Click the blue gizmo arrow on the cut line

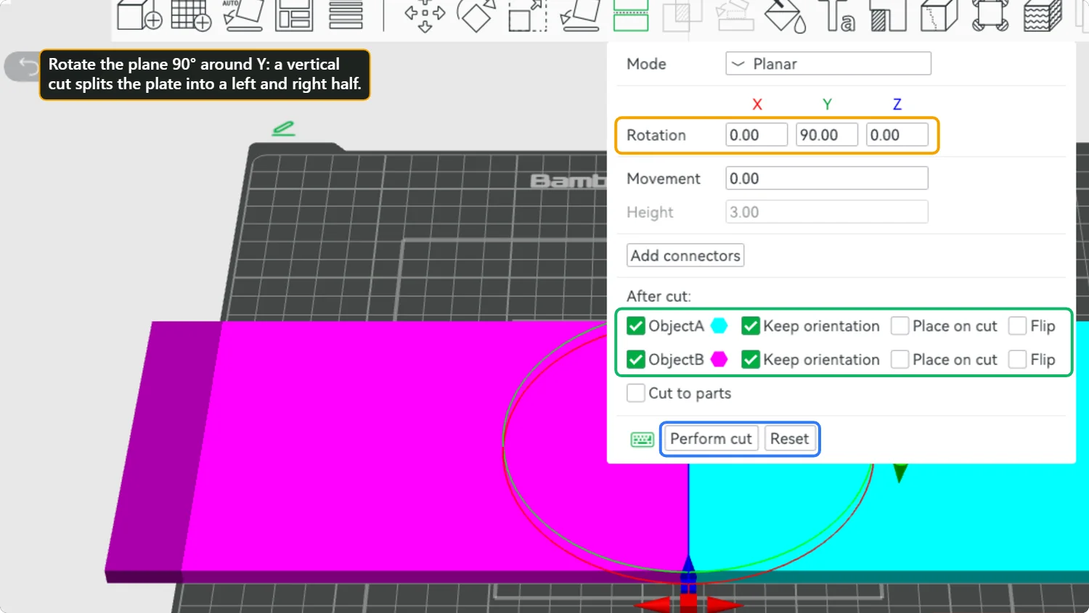click(688, 567)
